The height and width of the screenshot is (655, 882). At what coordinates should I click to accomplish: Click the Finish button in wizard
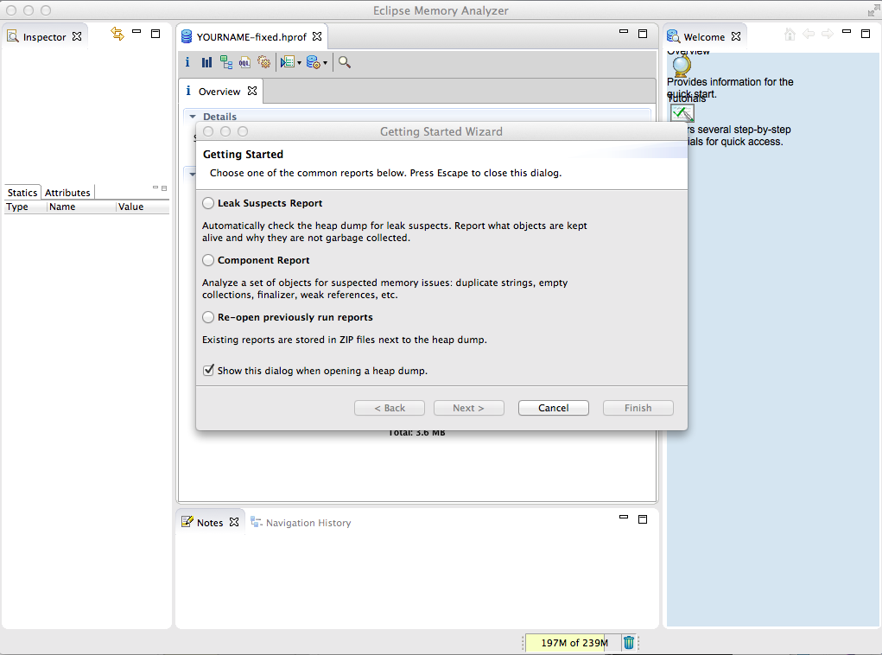638,408
